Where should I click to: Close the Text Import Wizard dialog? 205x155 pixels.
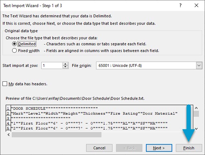196,5
